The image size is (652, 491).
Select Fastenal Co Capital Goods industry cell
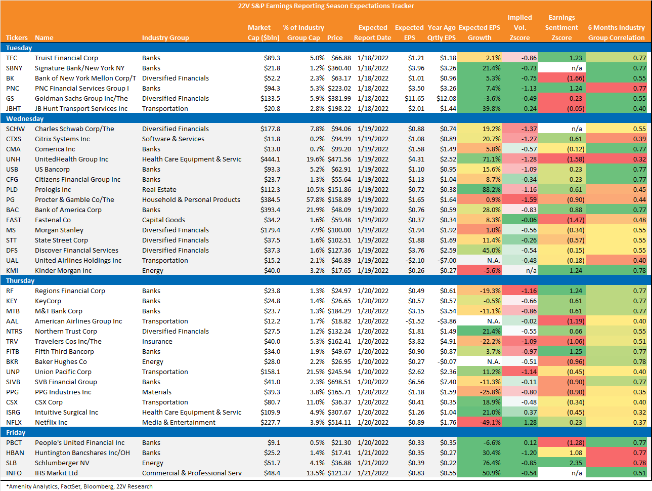click(163, 220)
